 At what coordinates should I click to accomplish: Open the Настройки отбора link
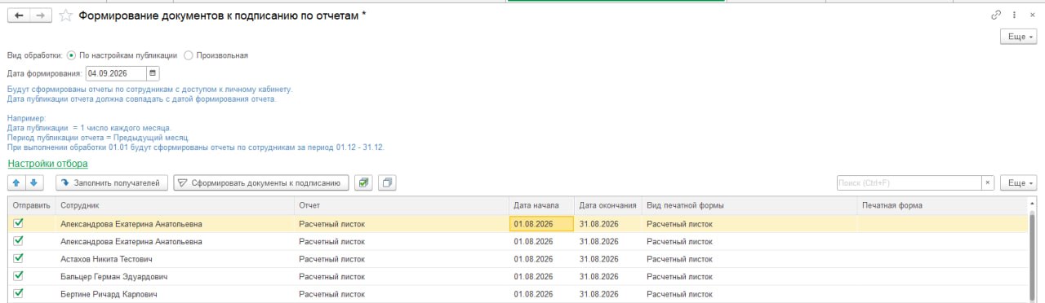click(x=47, y=164)
